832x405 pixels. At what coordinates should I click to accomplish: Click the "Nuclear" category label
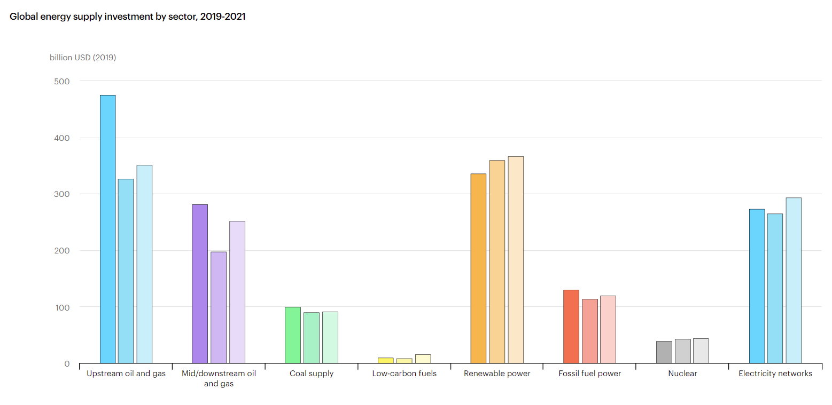pyautogui.click(x=682, y=374)
